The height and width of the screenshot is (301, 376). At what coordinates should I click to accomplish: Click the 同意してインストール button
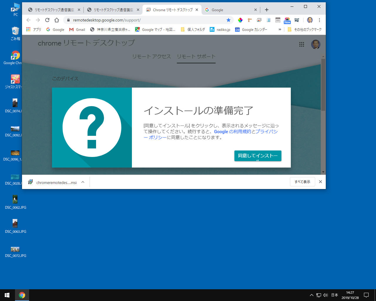tap(258, 156)
